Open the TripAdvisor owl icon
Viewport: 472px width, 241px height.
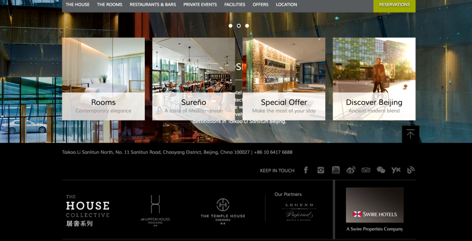click(366, 170)
